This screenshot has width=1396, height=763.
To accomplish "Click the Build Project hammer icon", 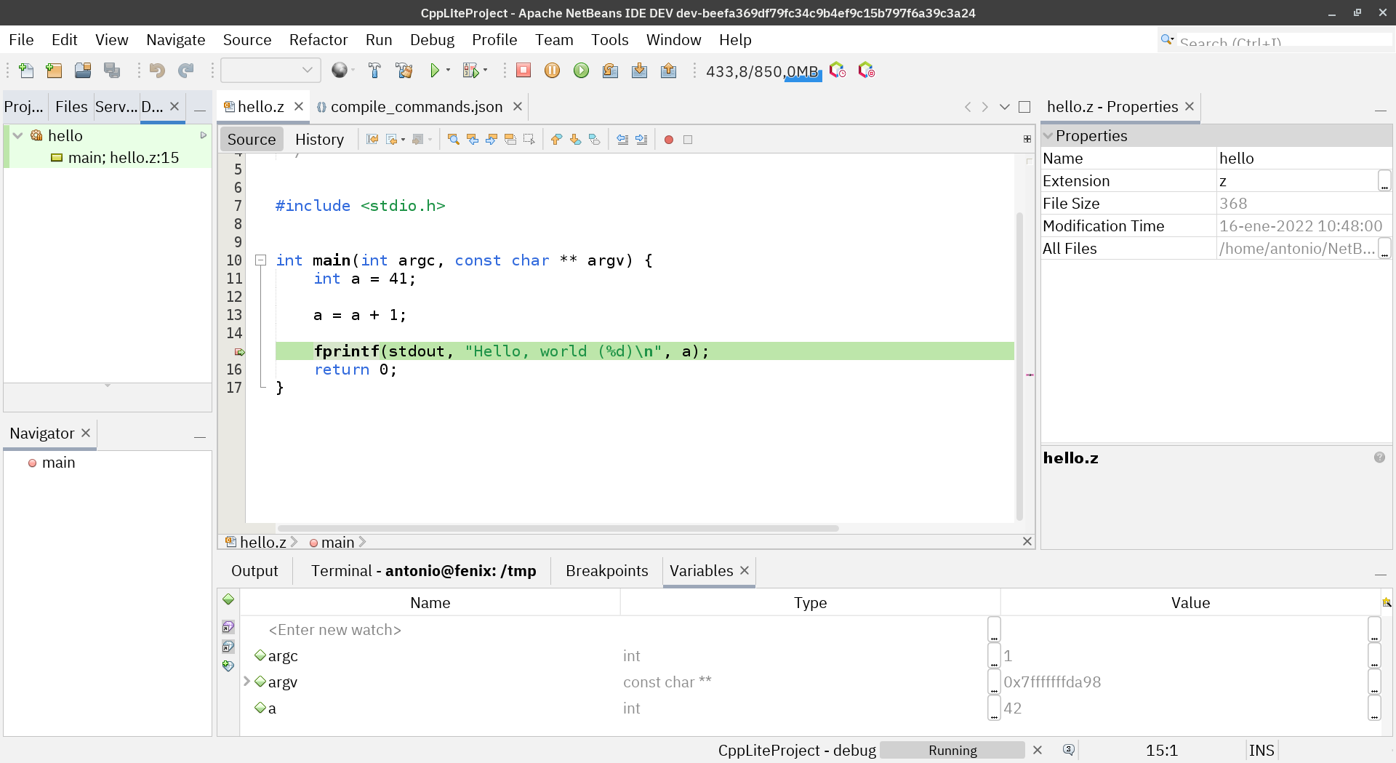I will 374,71.
